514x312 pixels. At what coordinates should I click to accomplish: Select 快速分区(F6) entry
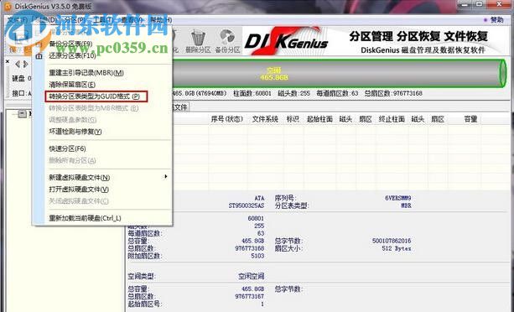(x=67, y=148)
